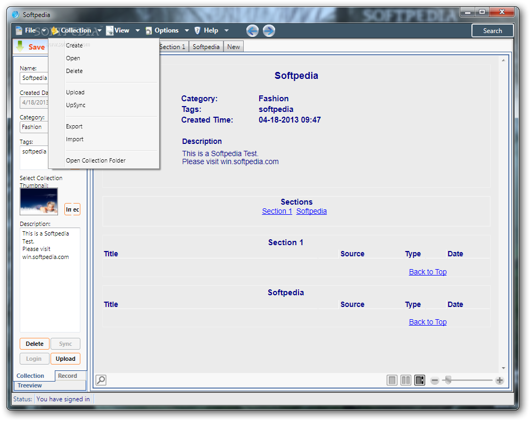Click the Created Date field
This screenshot has width=530, height=421.
pyautogui.click(x=34, y=102)
